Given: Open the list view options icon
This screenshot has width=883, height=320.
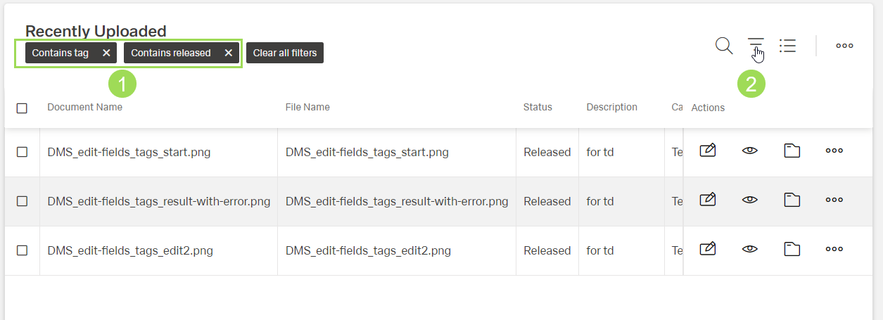Looking at the screenshot, I should (787, 46).
